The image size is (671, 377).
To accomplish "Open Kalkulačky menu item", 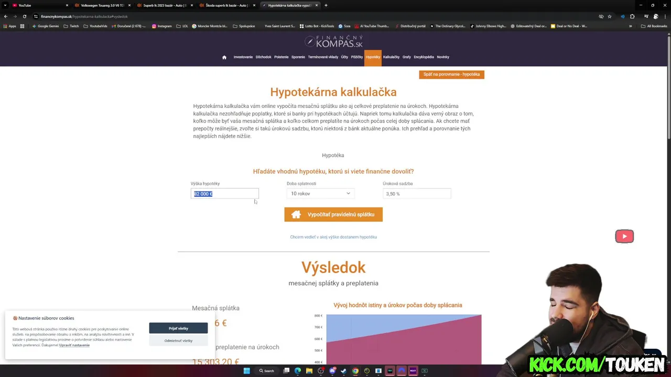I will (391, 57).
